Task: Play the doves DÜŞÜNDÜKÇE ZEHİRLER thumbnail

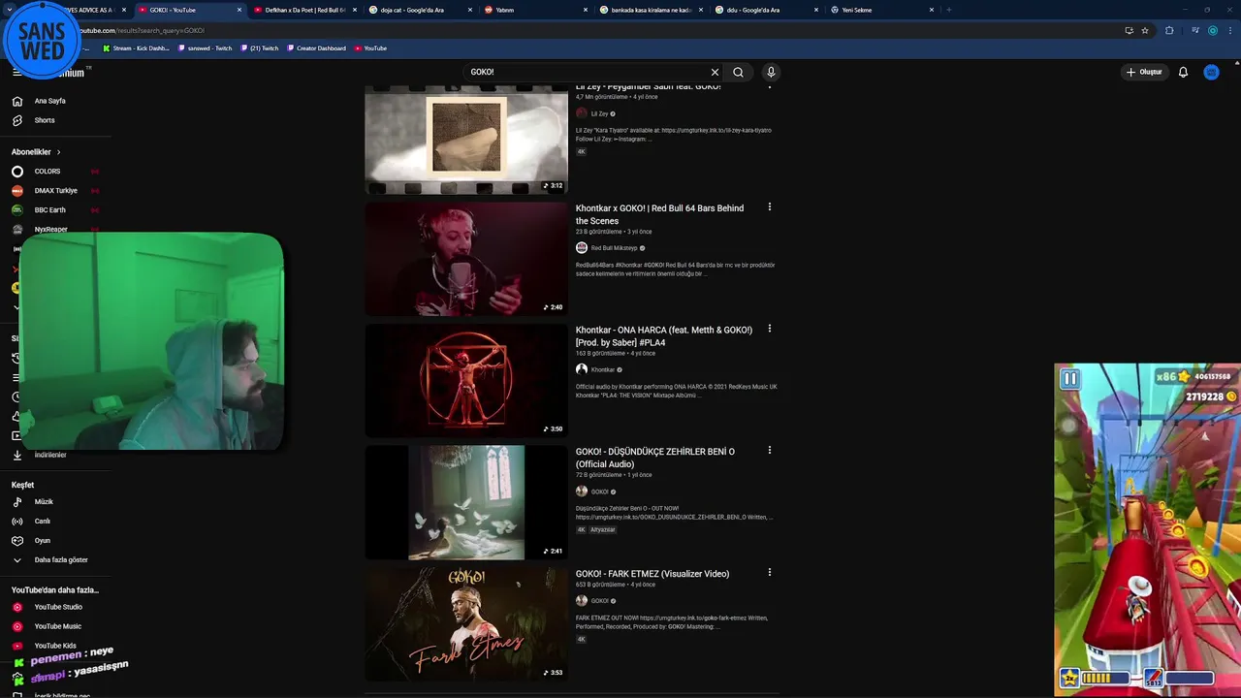Action: point(466,502)
